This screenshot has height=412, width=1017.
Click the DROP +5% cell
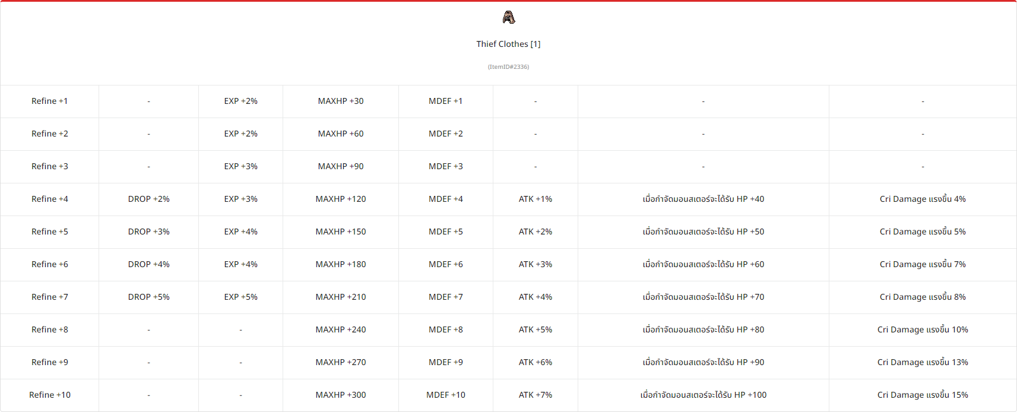149,297
